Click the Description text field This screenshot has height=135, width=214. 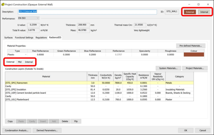coord(87,12)
